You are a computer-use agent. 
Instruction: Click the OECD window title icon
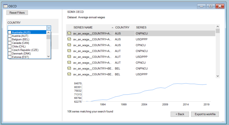(5, 6)
